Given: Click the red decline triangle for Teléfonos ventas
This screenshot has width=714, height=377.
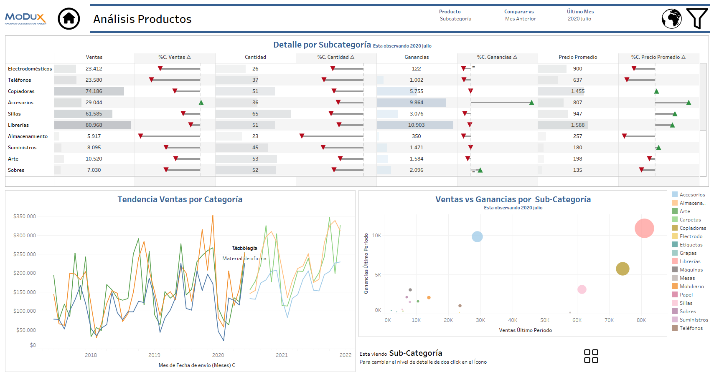Looking at the screenshot, I should coord(151,80).
